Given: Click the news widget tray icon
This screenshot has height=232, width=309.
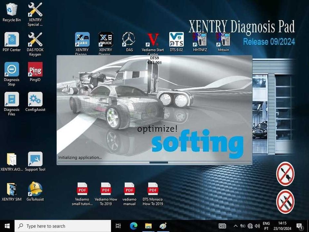Looking at the screenshot, I should pyautogui.click(x=222, y=226).
